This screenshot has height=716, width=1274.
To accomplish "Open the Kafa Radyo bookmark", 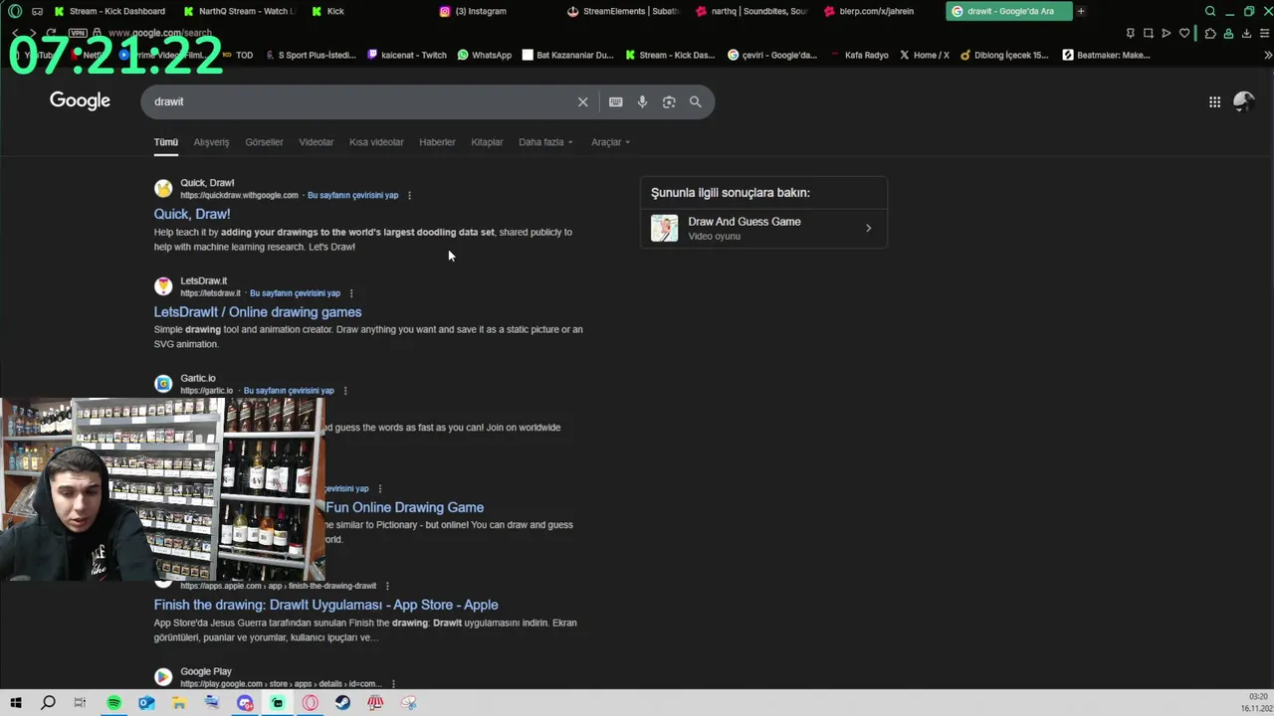I will [859, 56].
